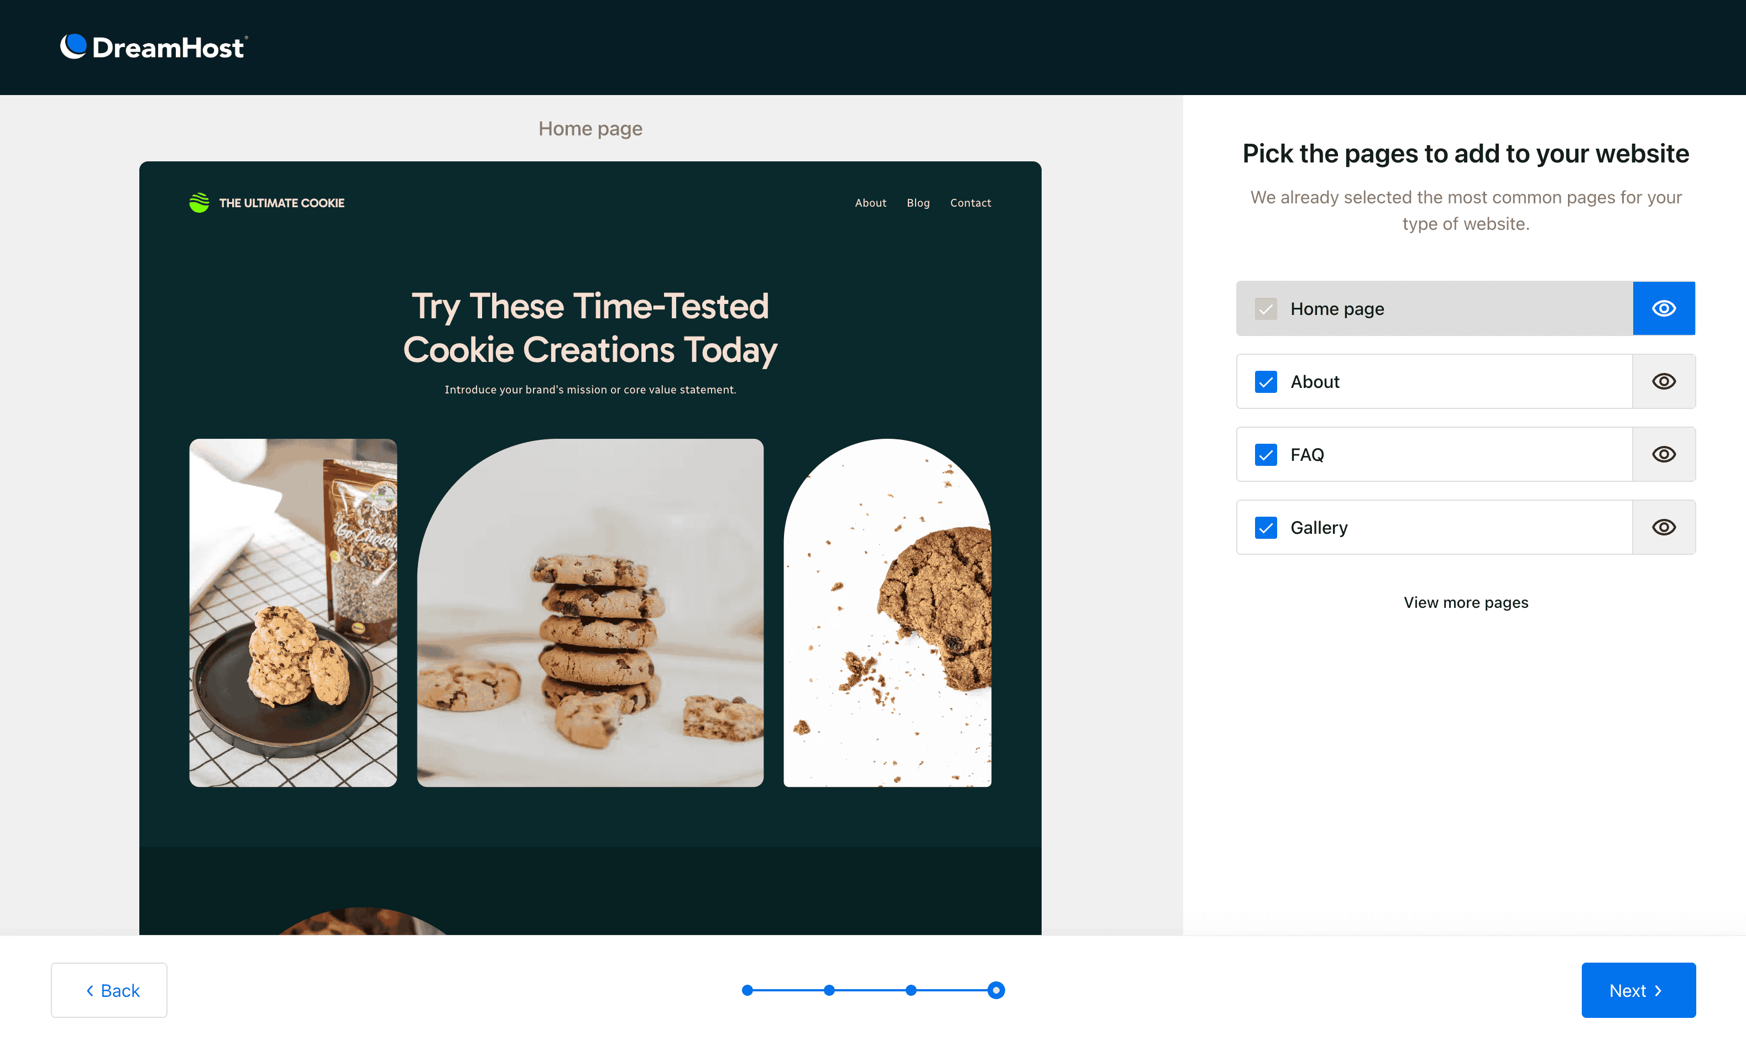Click Contact in the preview header menu
Image resolution: width=1746 pixels, height=1040 pixels.
(x=970, y=203)
